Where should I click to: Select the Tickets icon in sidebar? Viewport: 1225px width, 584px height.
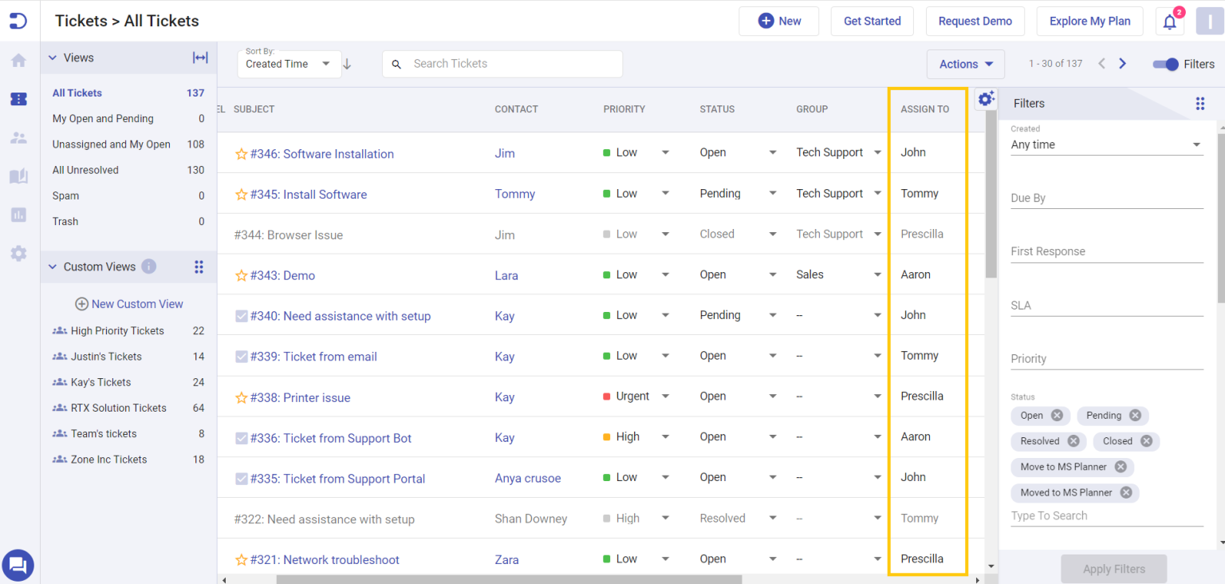(18, 99)
